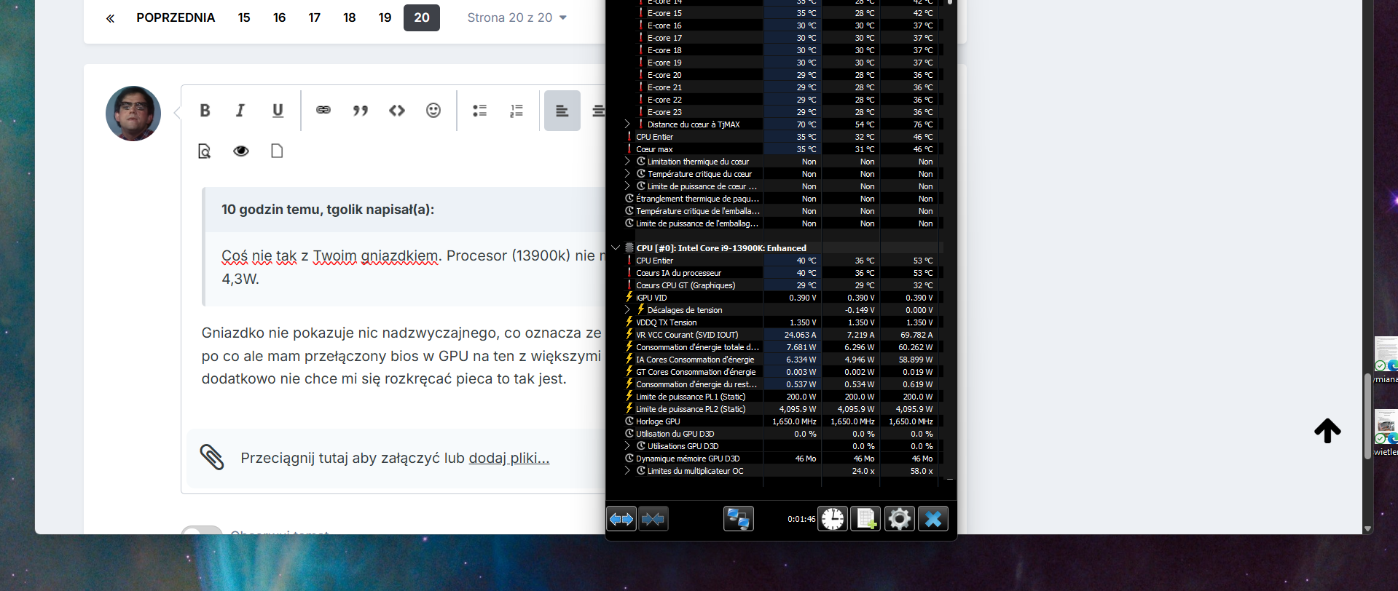Viewport: 1398px width, 591px height.
Task: Insert a code block with the angle-brackets icon
Action: (x=397, y=111)
